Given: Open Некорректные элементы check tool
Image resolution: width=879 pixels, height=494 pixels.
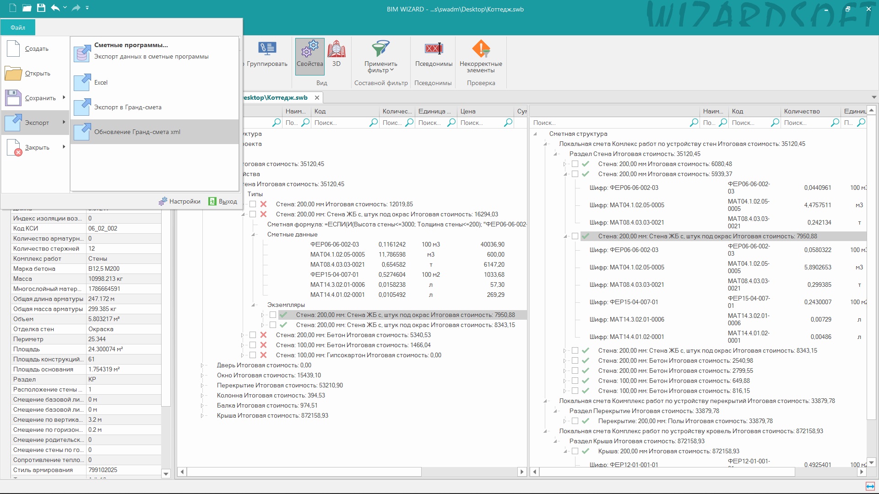Looking at the screenshot, I should (481, 56).
